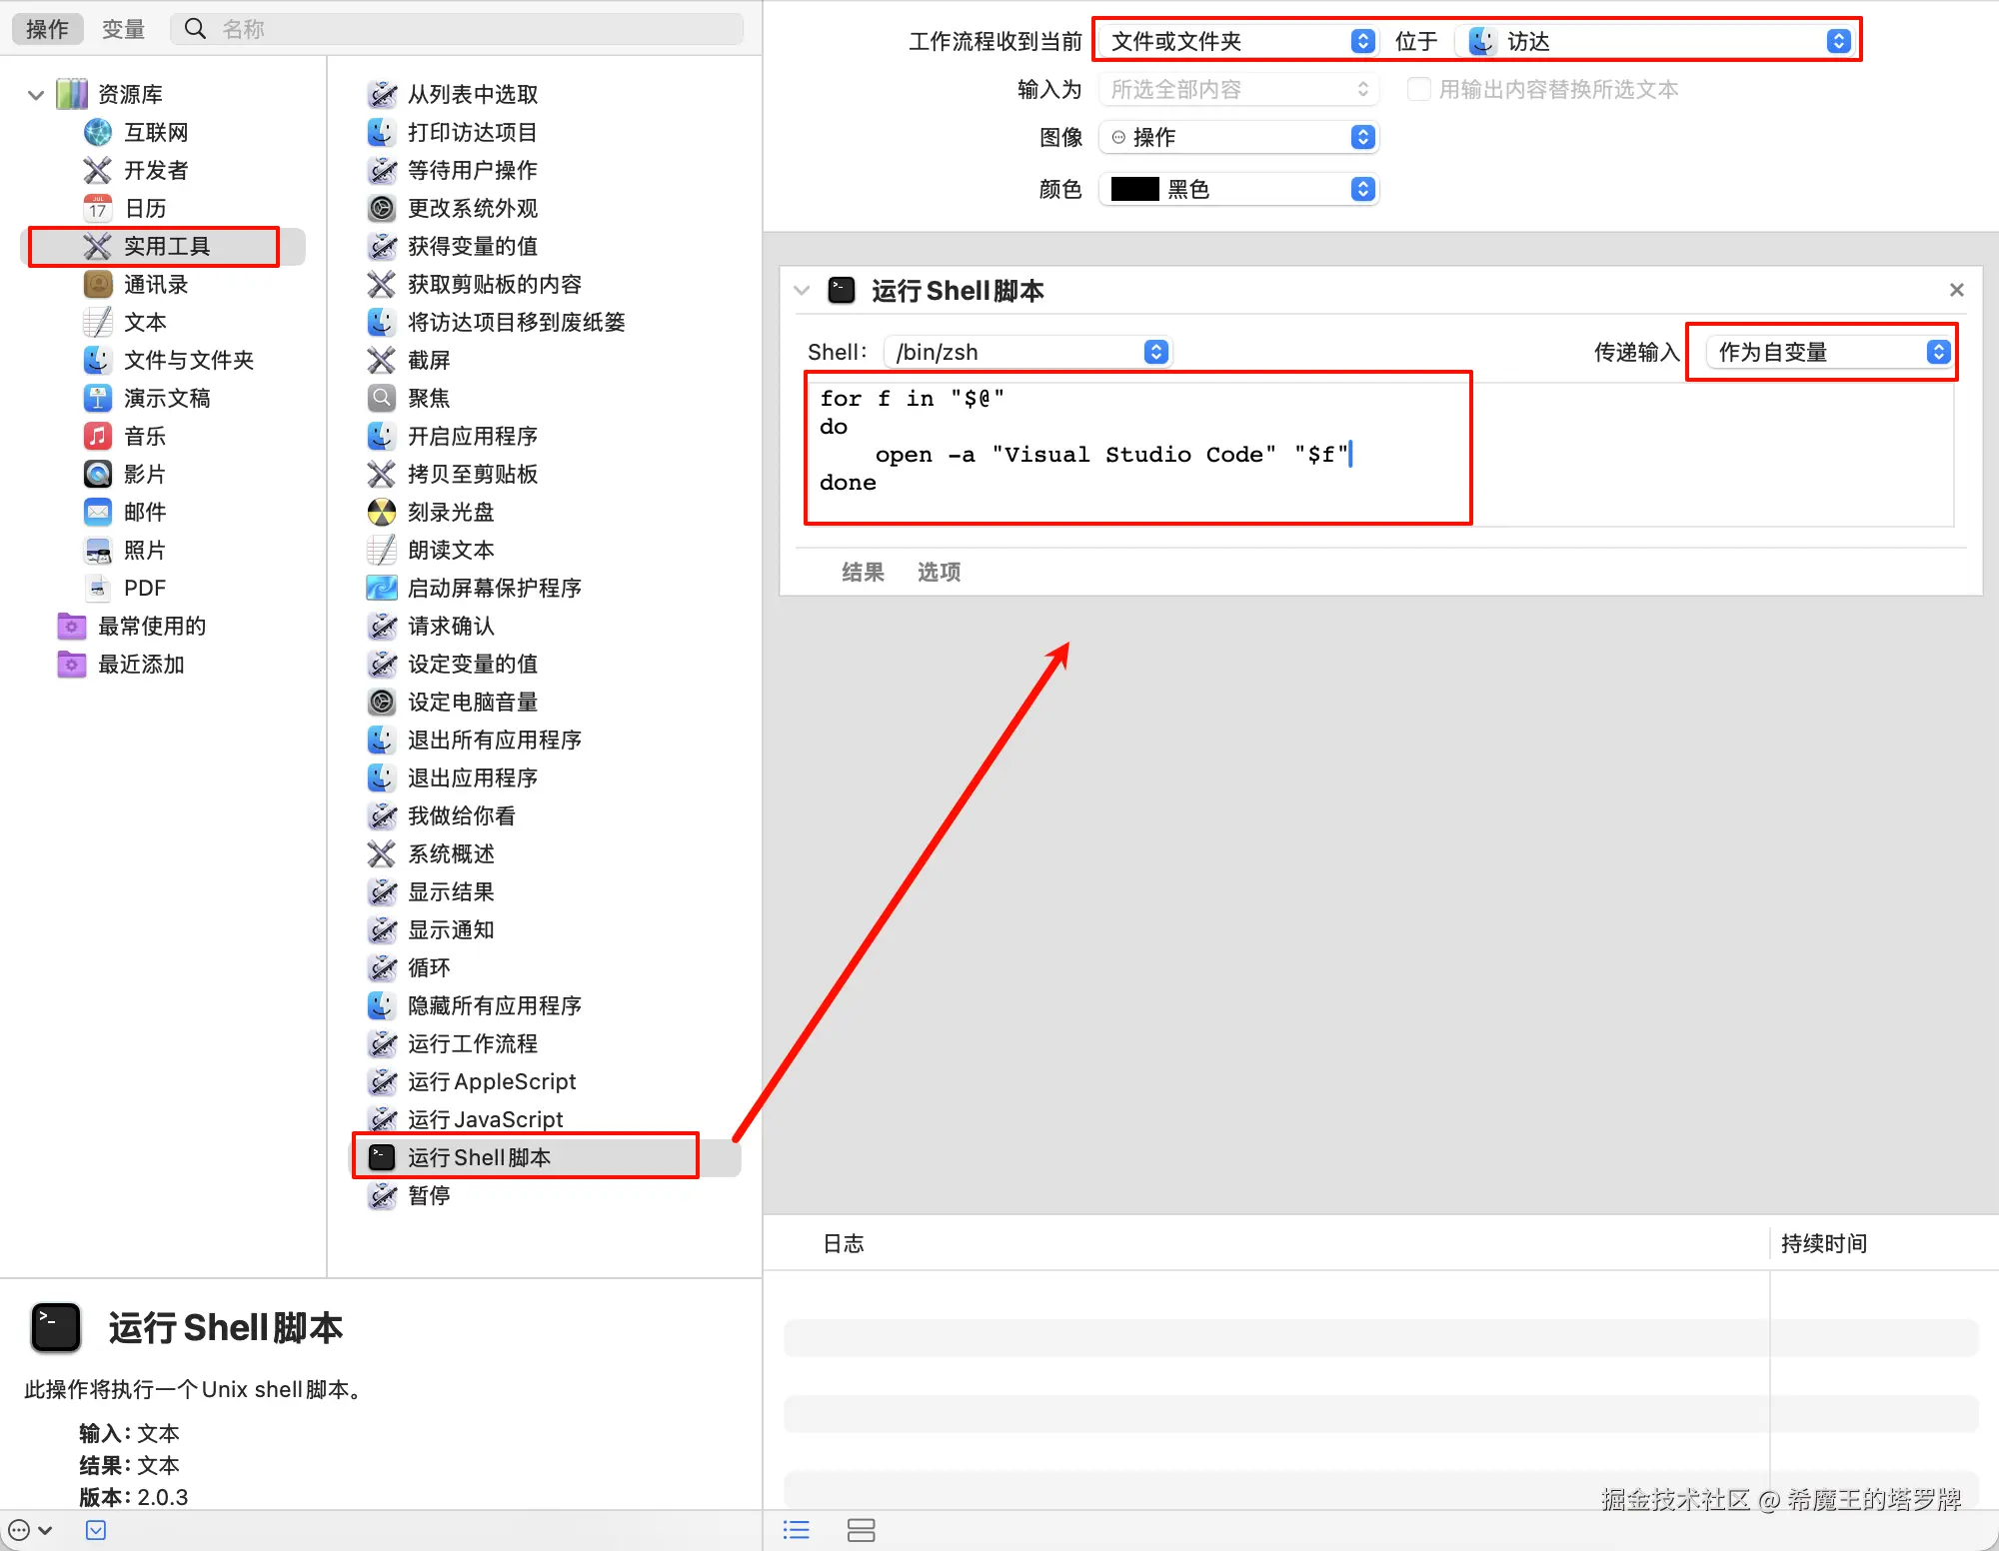Screen dimensions: 1999x1551
Task: Select the 启动屏幕保护程序 action icon
Action: (382, 588)
